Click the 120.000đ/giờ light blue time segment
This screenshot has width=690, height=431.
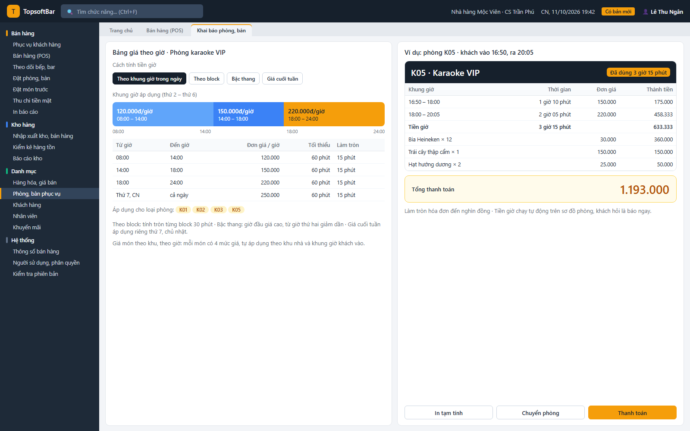click(163, 114)
